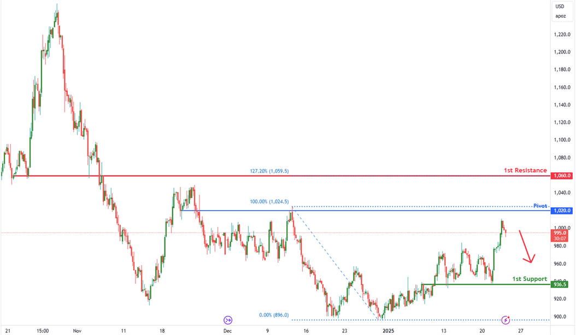This screenshot has width=576, height=335.
Task: Click the "15:00" label on time axis
Action: point(43,331)
